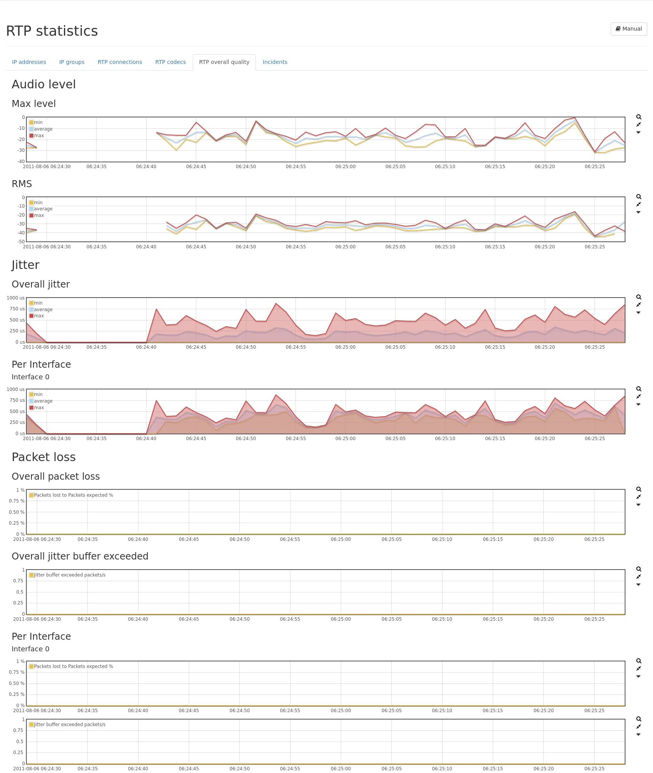Click the shrink arrows icon beside RMS chart
This screenshot has width=653, height=773.
pos(639,204)
